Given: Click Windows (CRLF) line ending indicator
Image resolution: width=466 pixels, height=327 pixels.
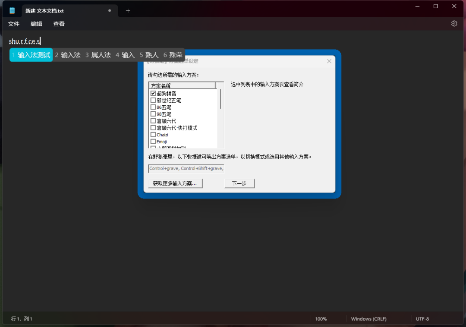Looking at the screenshot, I should point(368,319).
